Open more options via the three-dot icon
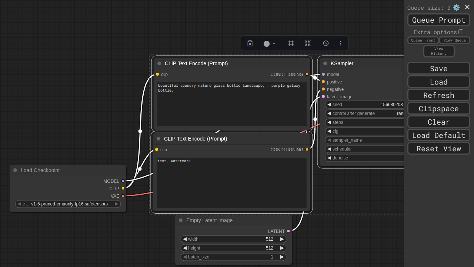Screen dimensions: 474x267 341,43
